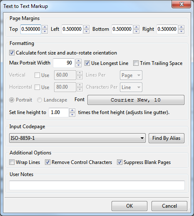Increase the Left margin with up arrow
Image resolution: width=194 pixels, height=216 pixels.
[x=86, y=27]
